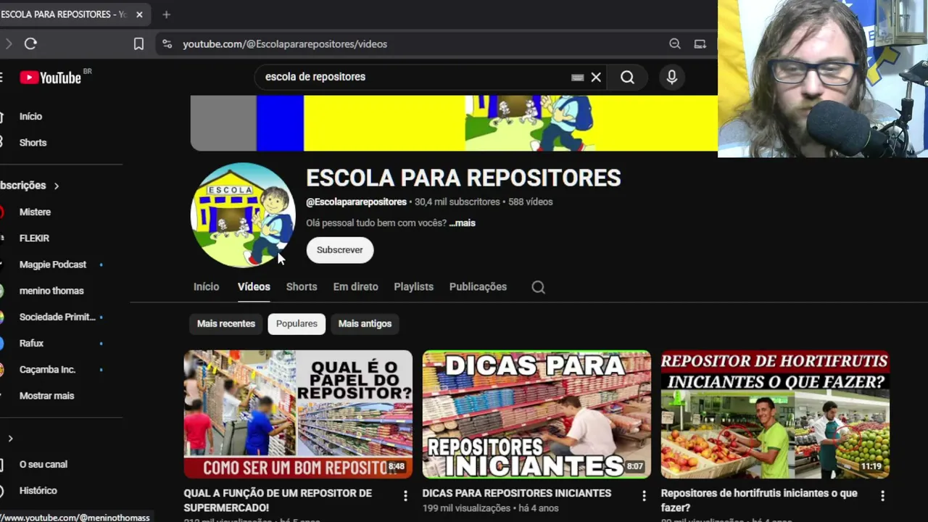Screen dimensions: 928x522
Task: Open Shorts in the left sidebar
Action: tap(33, 143)
